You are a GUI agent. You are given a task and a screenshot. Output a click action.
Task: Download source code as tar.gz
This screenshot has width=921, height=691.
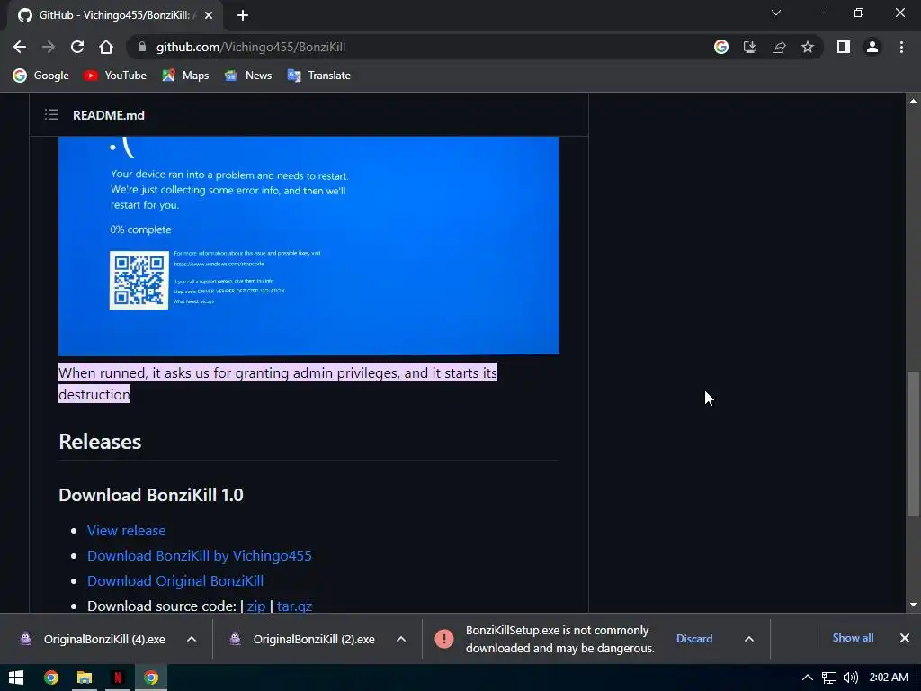coord(294,606)
